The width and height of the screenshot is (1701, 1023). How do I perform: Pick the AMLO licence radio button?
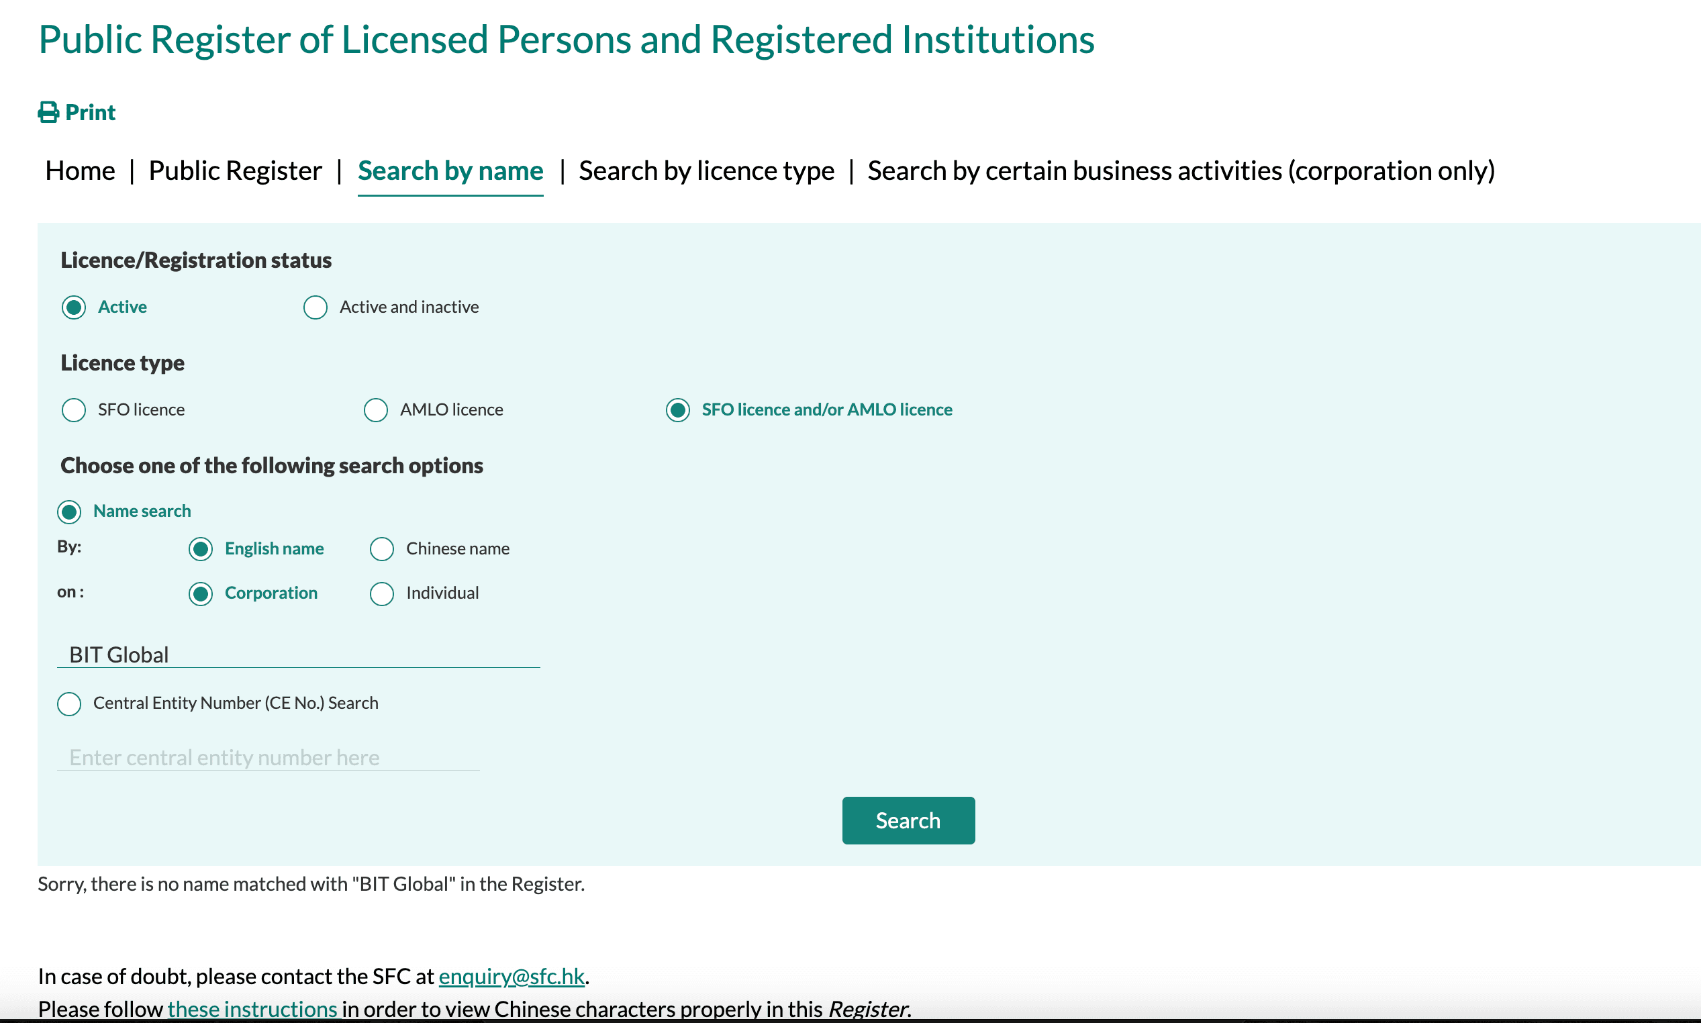(x=376, y=410)
